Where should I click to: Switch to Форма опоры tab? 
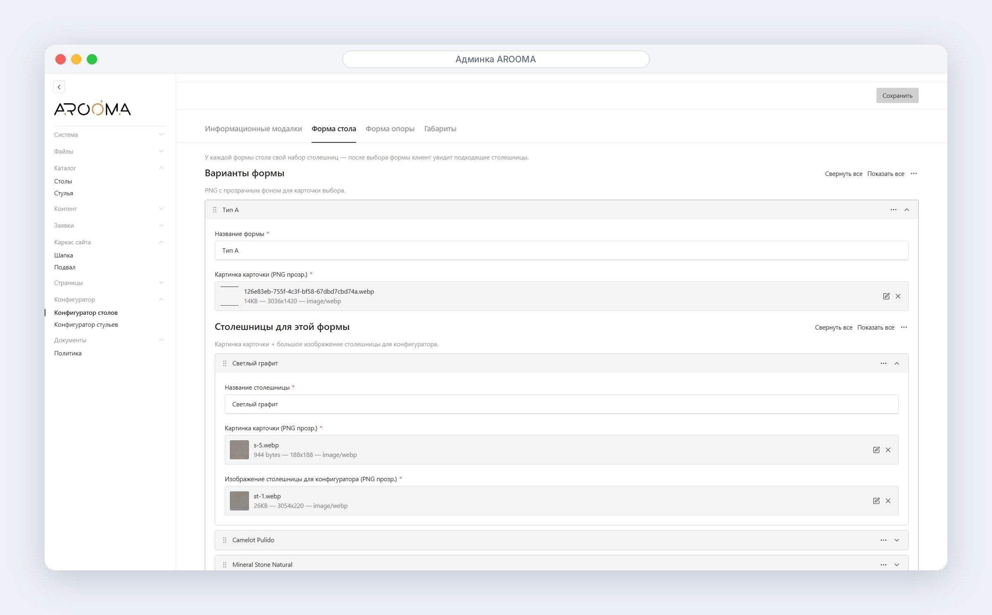pos(390,129)
